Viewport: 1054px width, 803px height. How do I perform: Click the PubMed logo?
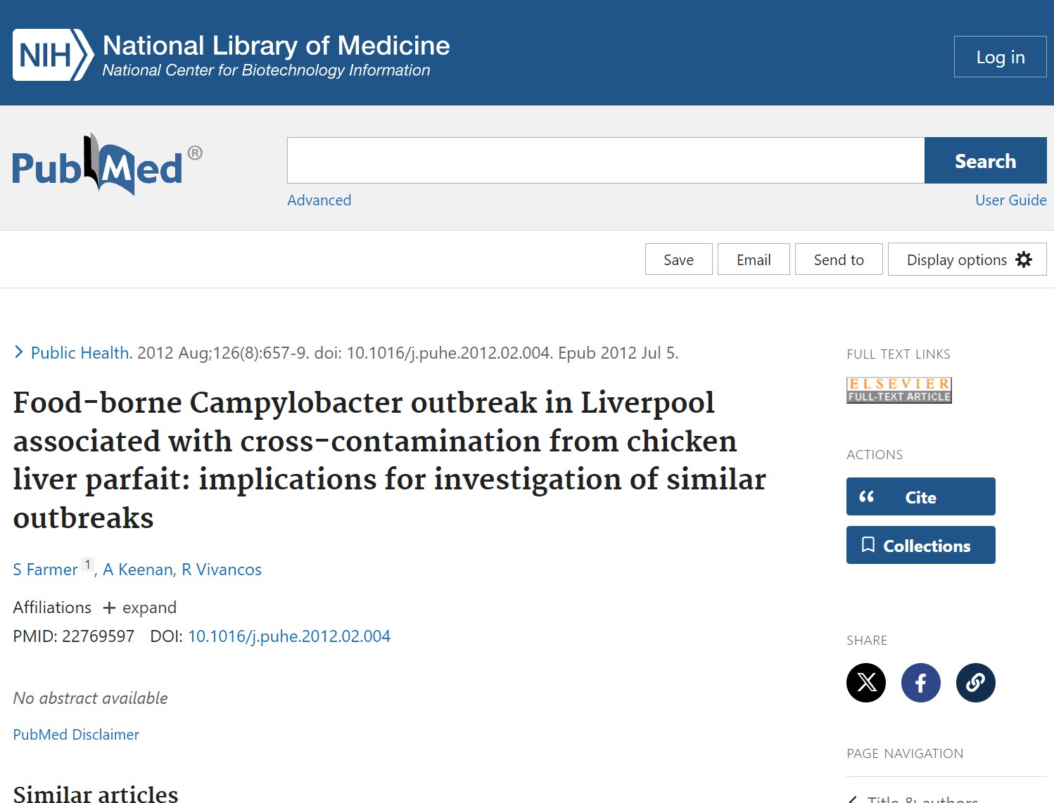(x=103, y=164)
